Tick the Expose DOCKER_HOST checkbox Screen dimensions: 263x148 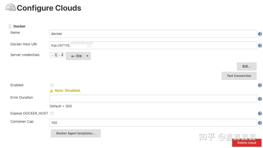coord(52,113)
